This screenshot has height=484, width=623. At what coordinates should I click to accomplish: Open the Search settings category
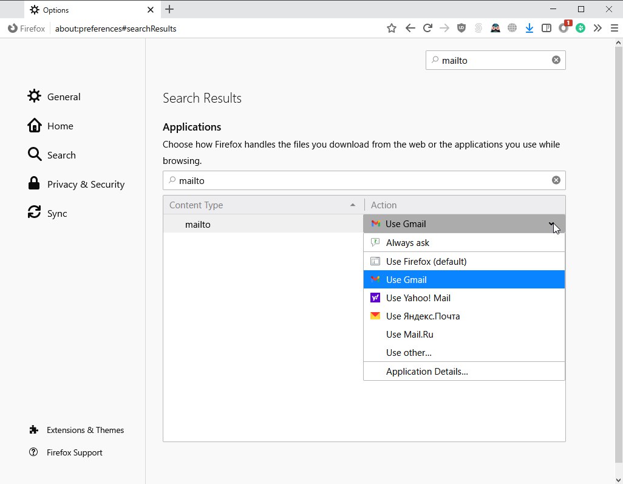coord(52,155)
